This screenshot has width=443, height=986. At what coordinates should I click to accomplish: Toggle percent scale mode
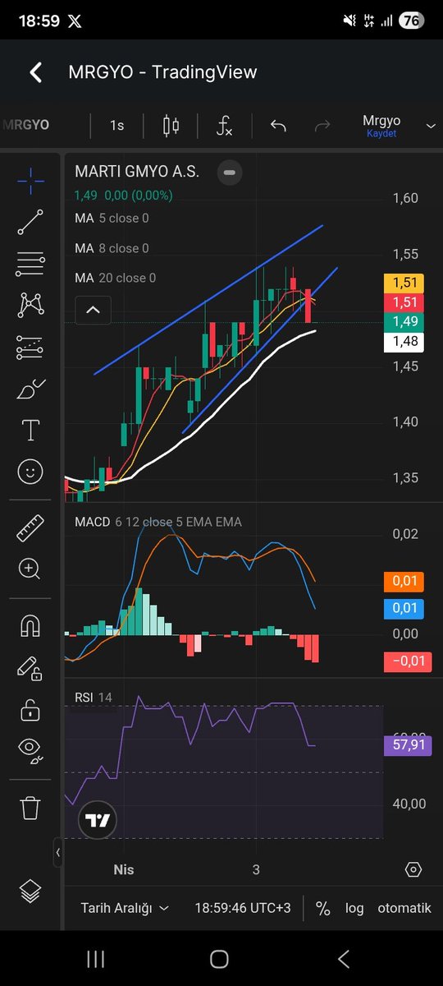click(x=322, y=908)
